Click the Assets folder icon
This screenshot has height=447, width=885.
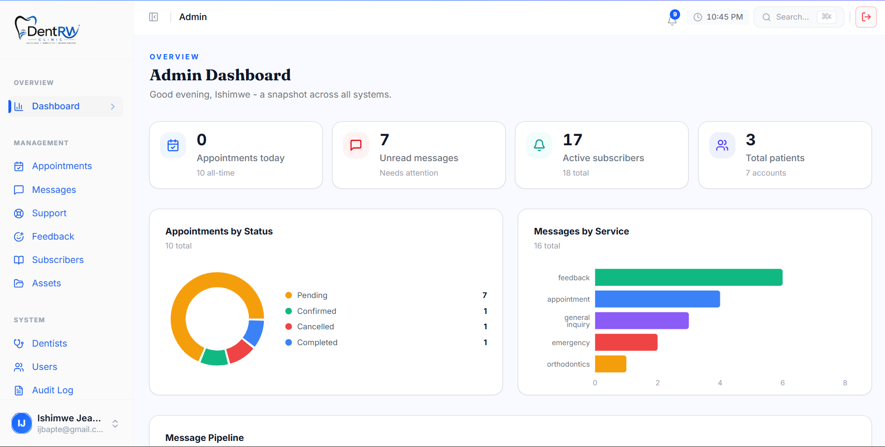(x=19, y=284)
